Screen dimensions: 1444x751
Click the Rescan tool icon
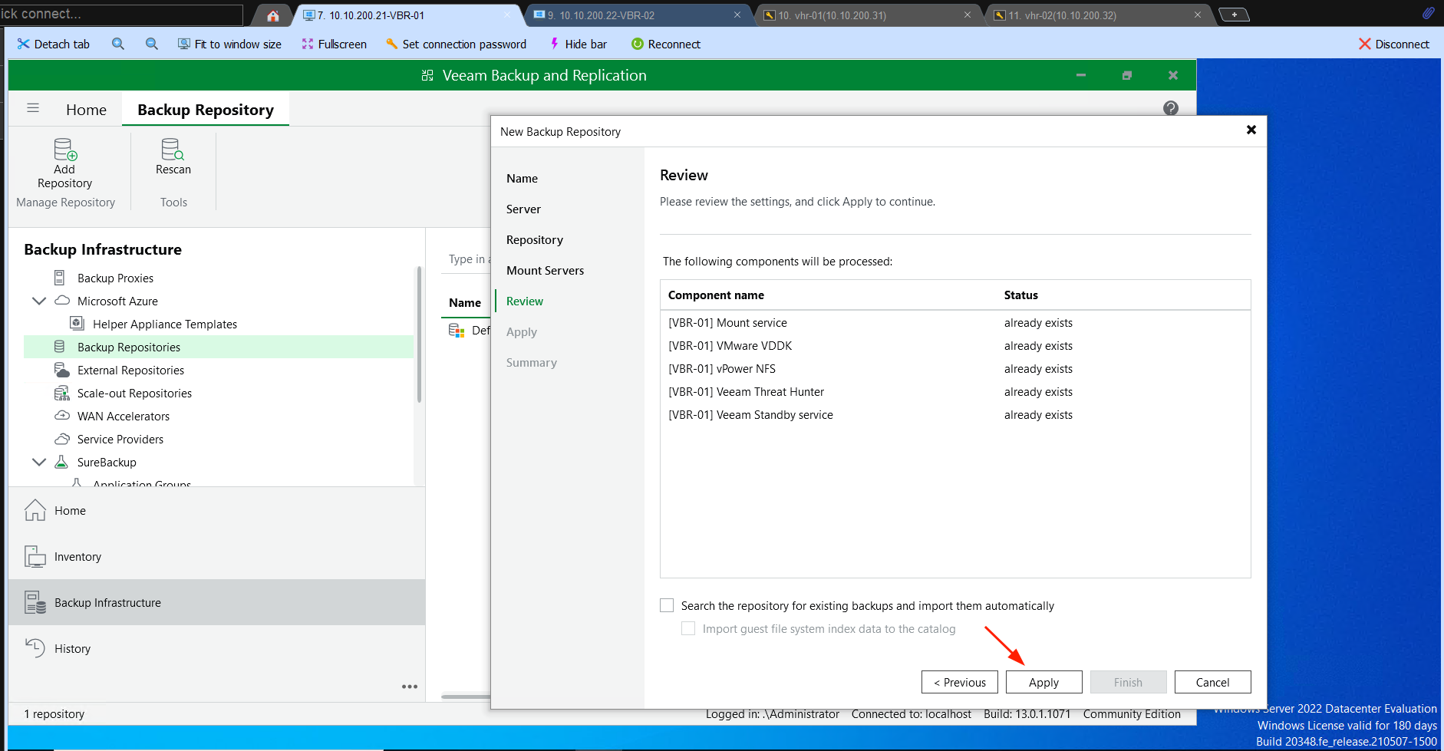[x=173, y=149]
